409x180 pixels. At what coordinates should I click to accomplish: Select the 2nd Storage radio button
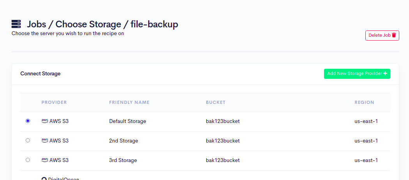[x=28, y=141]
